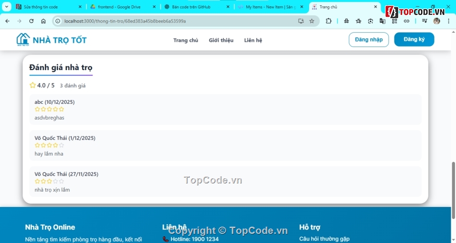Click the empty fourth star in the 27/11/2025 review

[x=55, y=182]
